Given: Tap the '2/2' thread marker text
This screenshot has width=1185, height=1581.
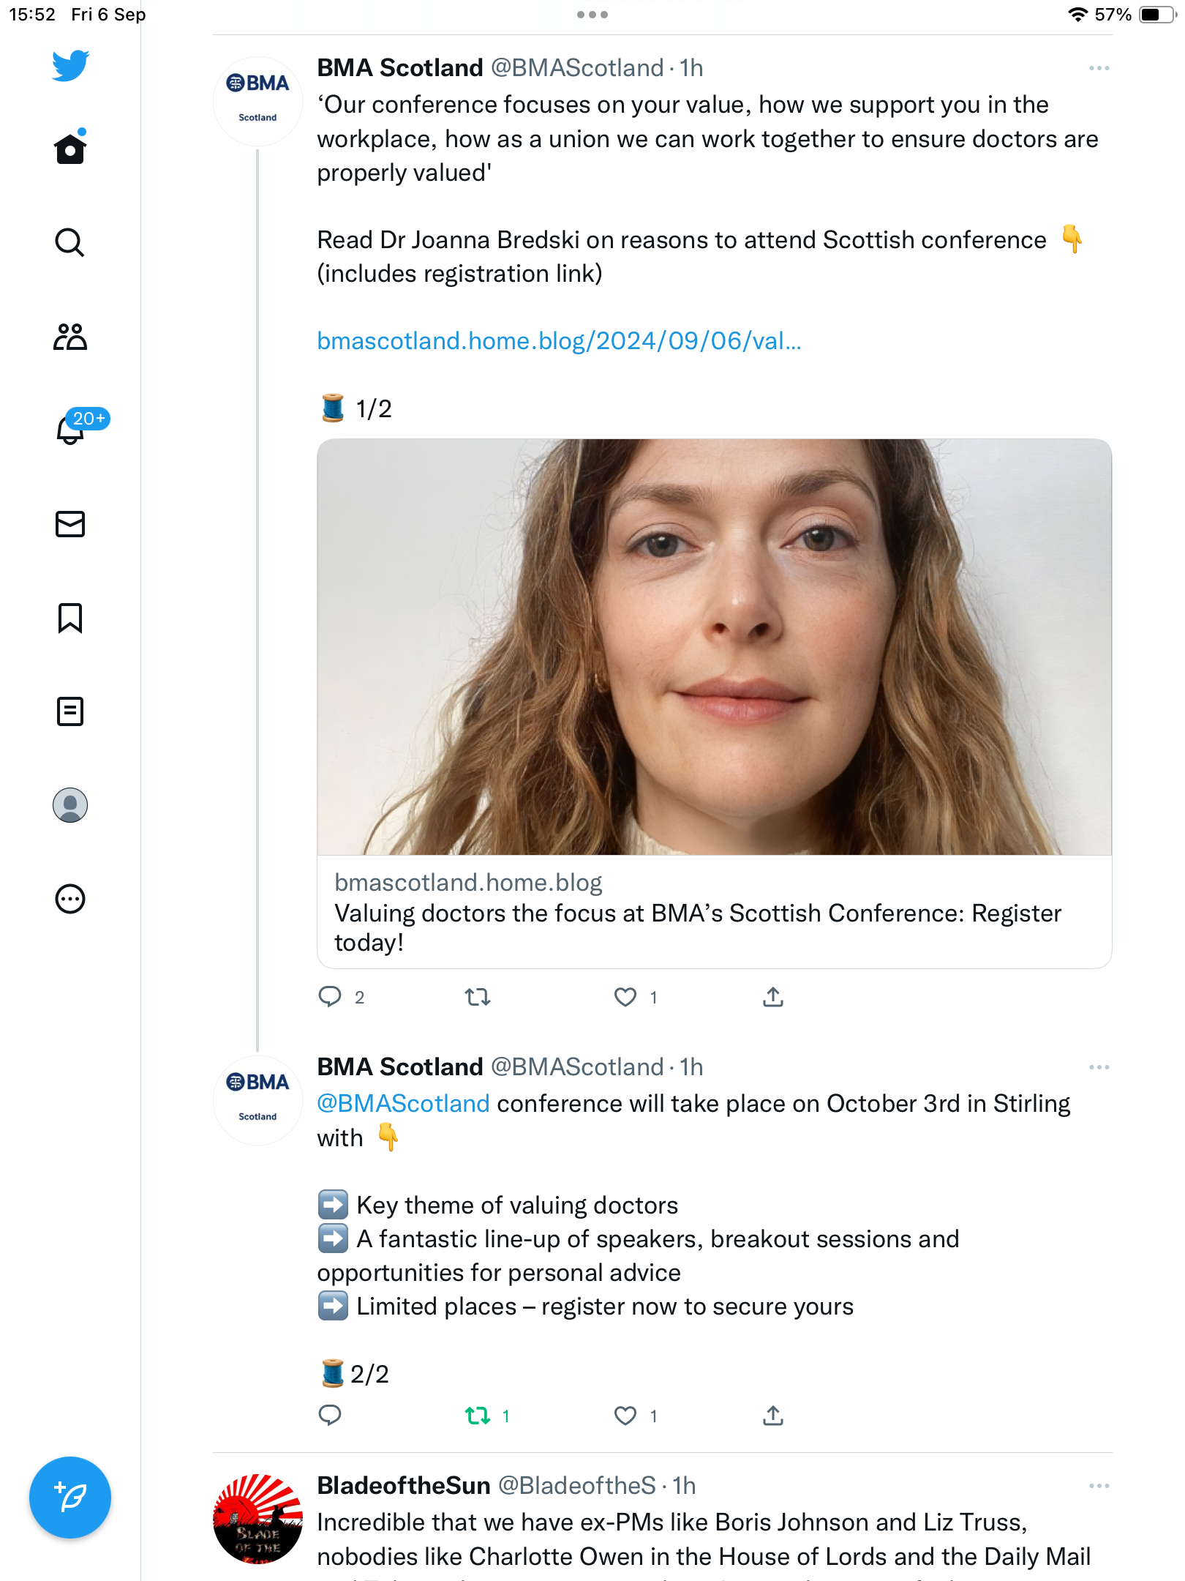Looking at the screenshot, I should (x=369, y=1374).
